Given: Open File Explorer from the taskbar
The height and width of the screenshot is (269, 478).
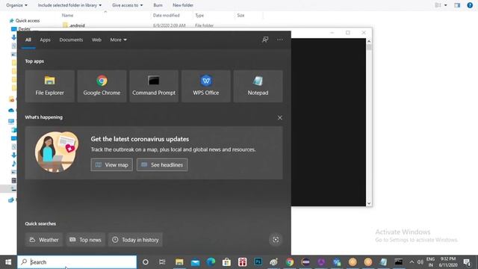Looking at the screenshot, I should [x=179, y=262].
